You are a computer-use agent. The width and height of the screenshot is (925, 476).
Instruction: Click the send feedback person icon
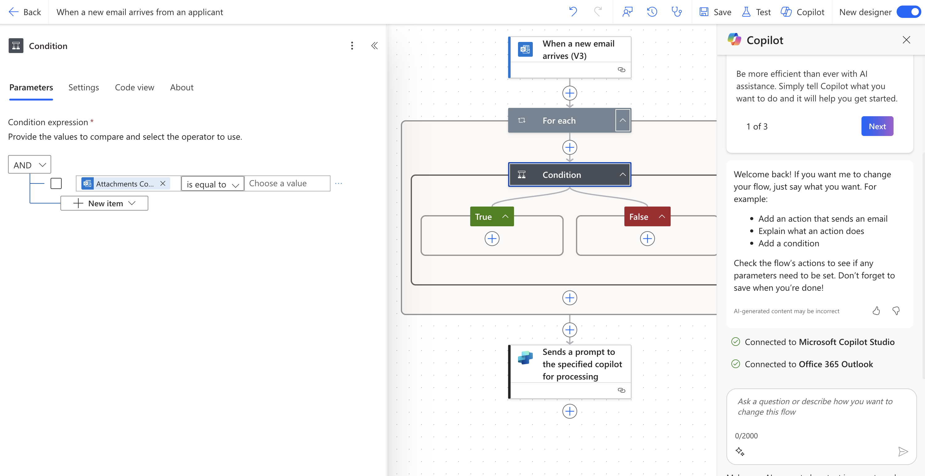tap(627, 12)
